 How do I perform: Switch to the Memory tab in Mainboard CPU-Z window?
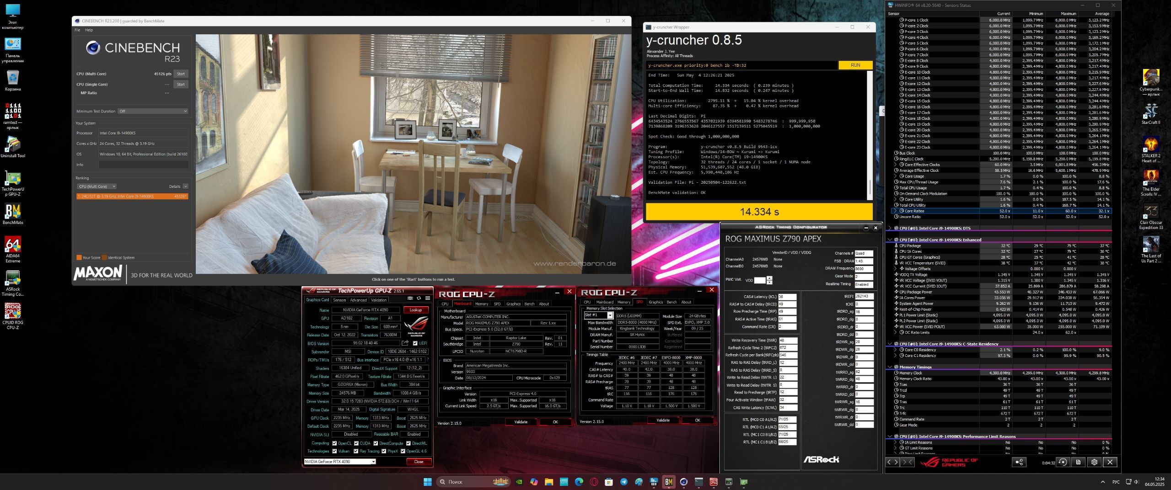[481, 304]
